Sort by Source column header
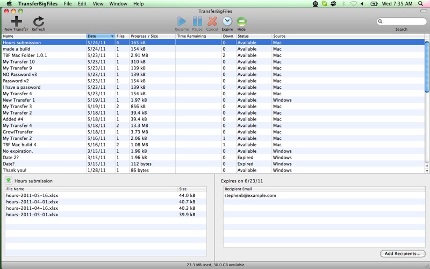The image size is (430, 269). click(x=348, y=36)
